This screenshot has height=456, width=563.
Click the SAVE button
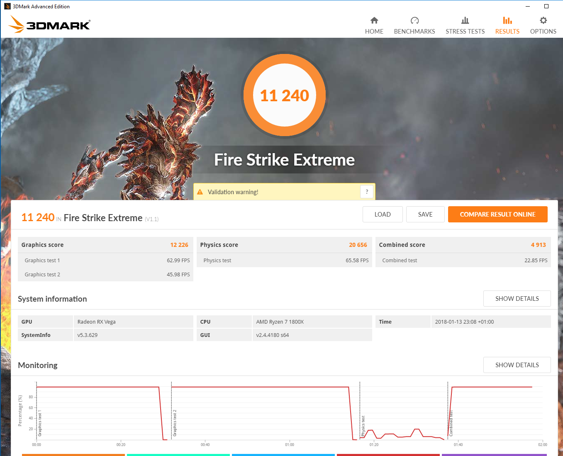pyautogui.click(x=425, y=215)
